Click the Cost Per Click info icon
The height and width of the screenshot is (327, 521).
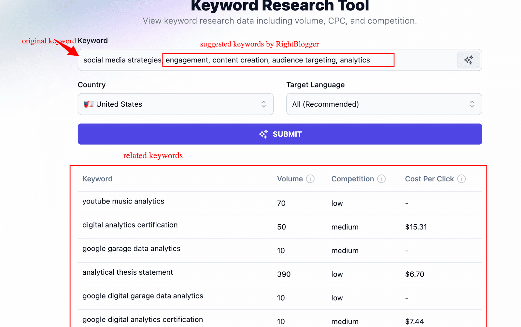461,179
